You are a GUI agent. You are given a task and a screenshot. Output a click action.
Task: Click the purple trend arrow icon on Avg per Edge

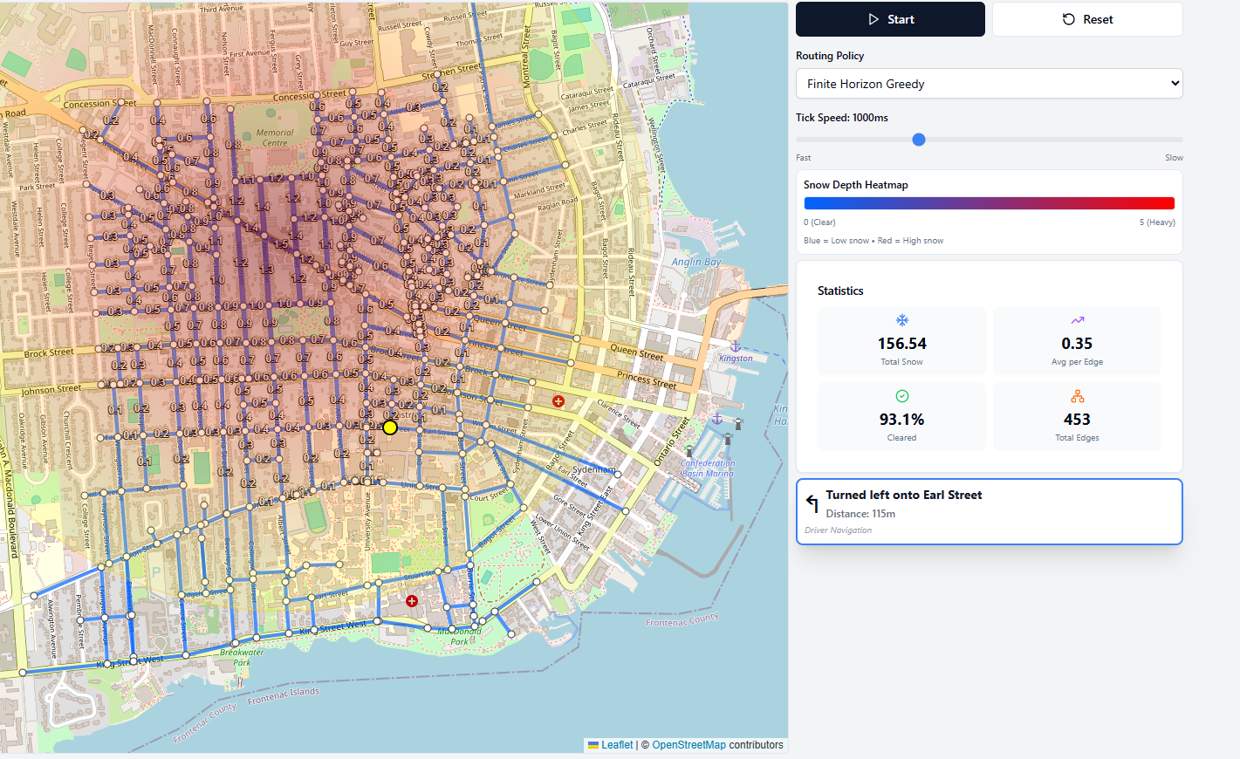(1077, 321)
